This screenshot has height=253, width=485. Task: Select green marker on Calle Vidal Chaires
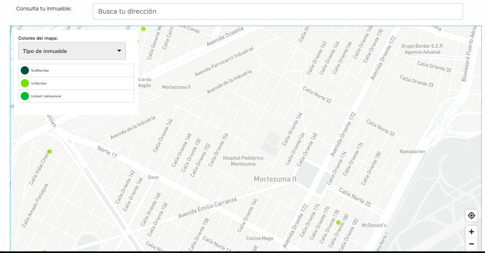point(50,152)
